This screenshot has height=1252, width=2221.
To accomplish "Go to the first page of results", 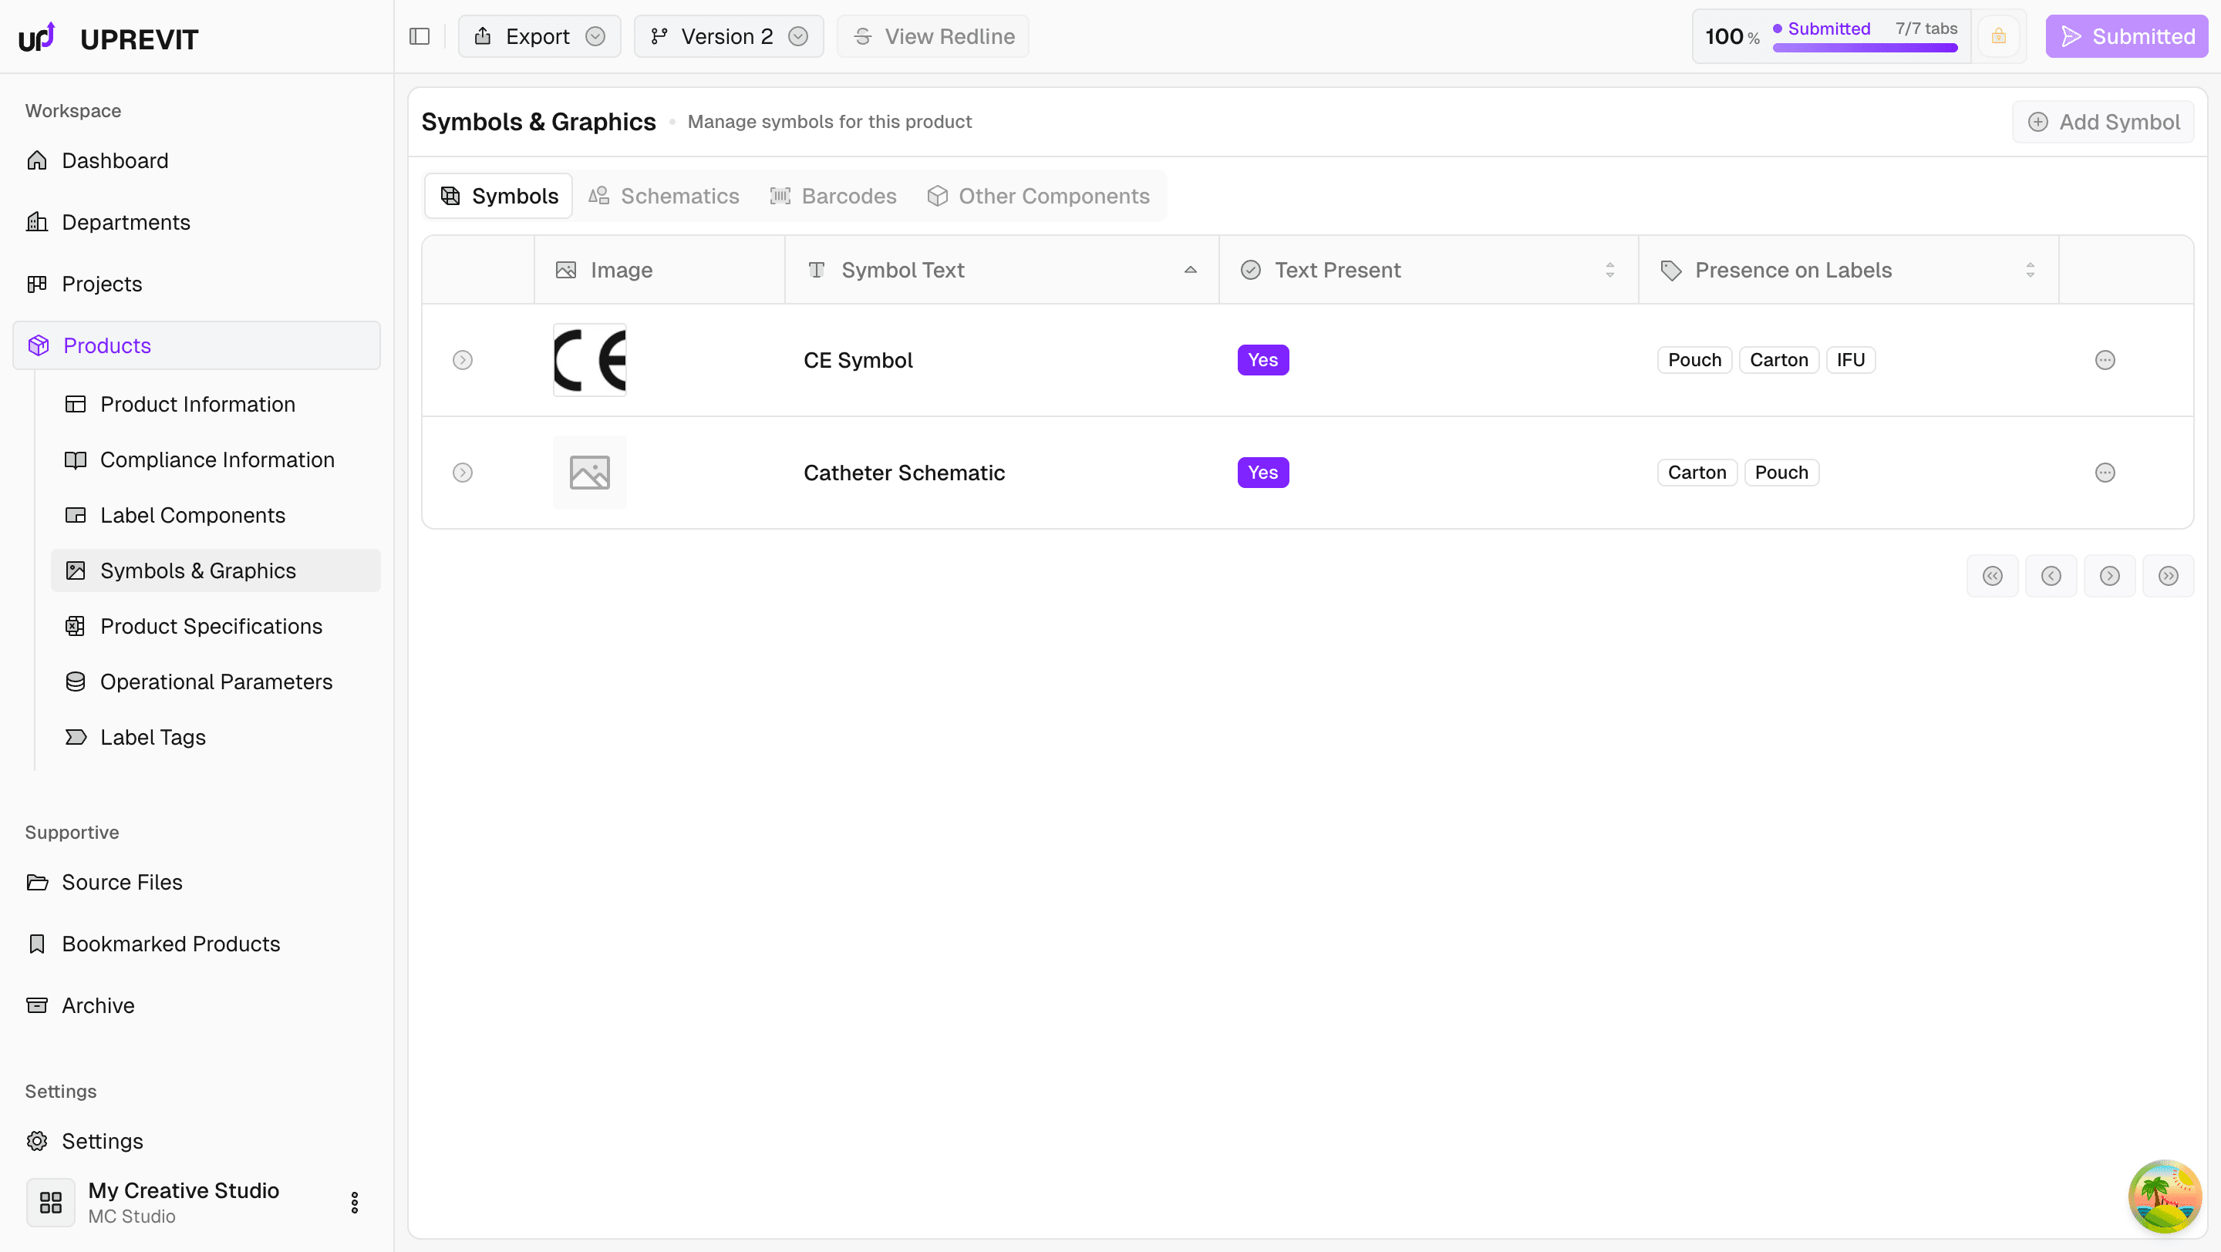I will [1992, 576].
